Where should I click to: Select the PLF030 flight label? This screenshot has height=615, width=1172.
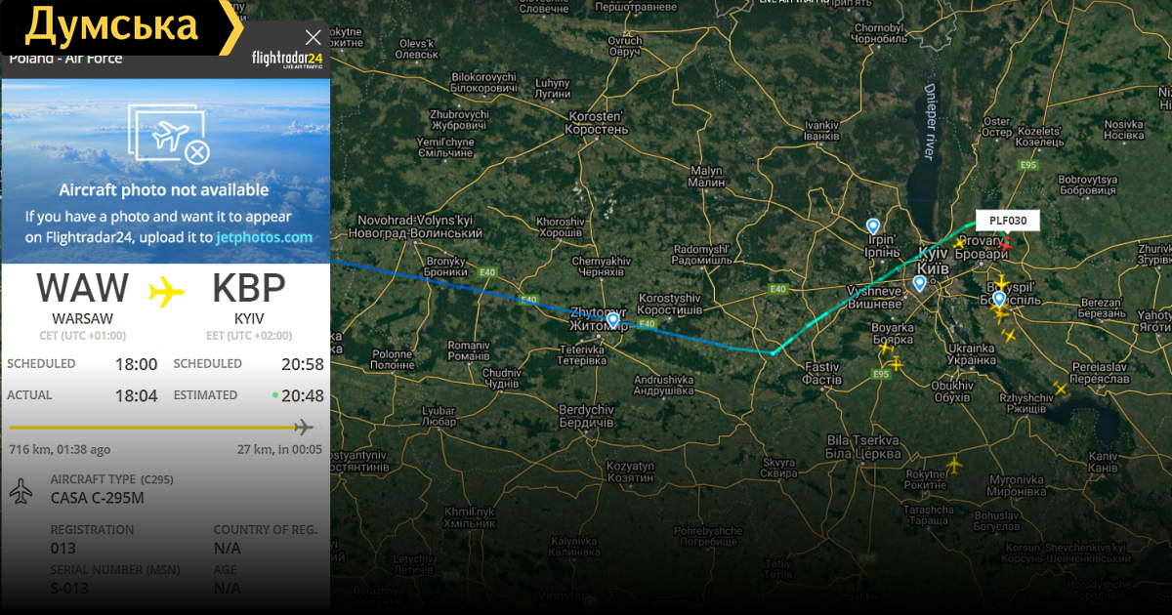point(1008,221)
